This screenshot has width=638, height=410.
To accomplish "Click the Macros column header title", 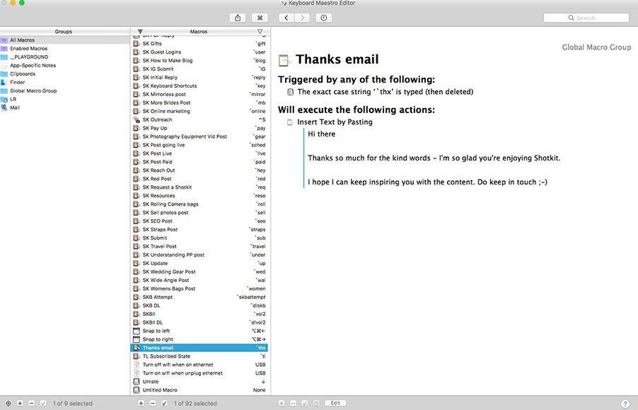I will 199,31.
